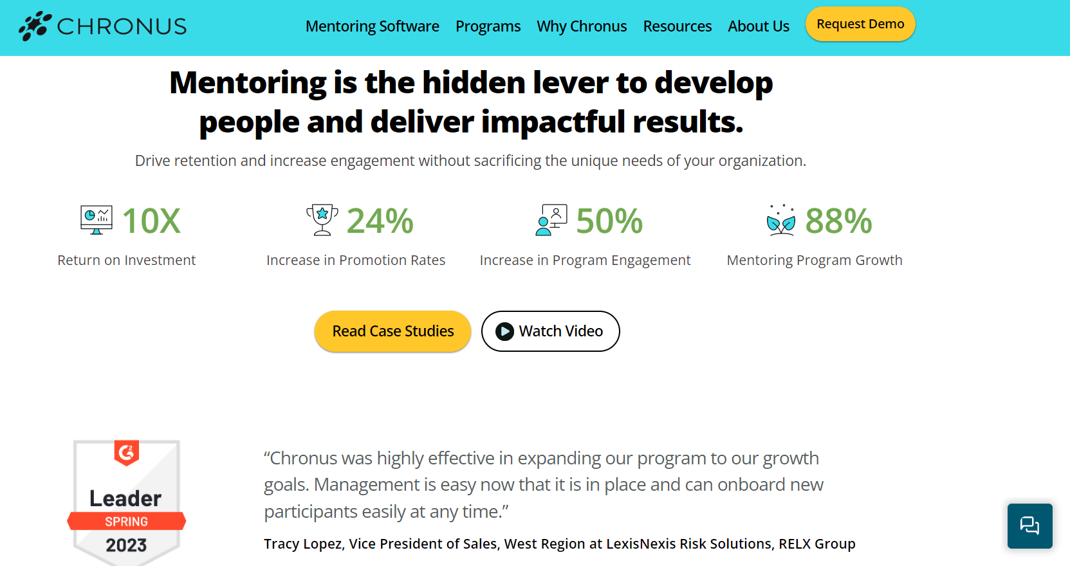Click the Increase in Promotion Rates label
This screenshot has height=566, width=1070.
point(356,260)
